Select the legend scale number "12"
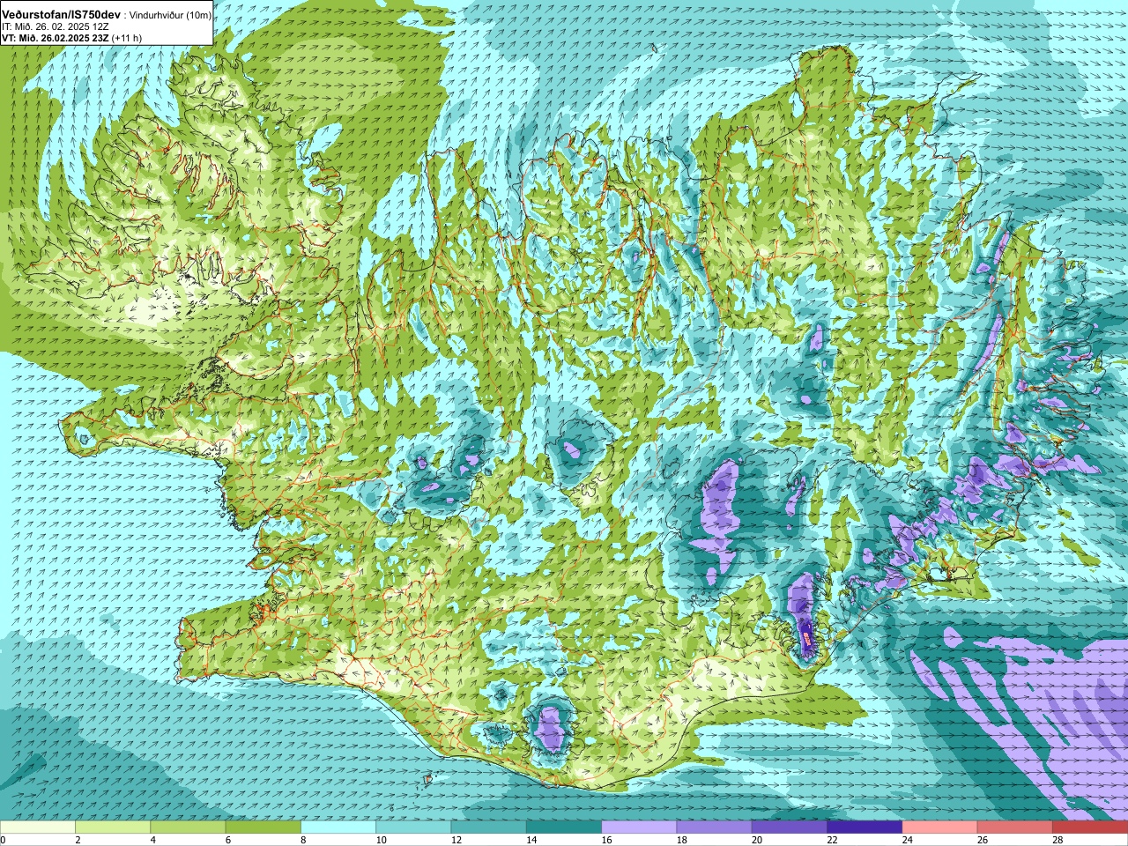 pyautogui.click(x=456, y=840)
